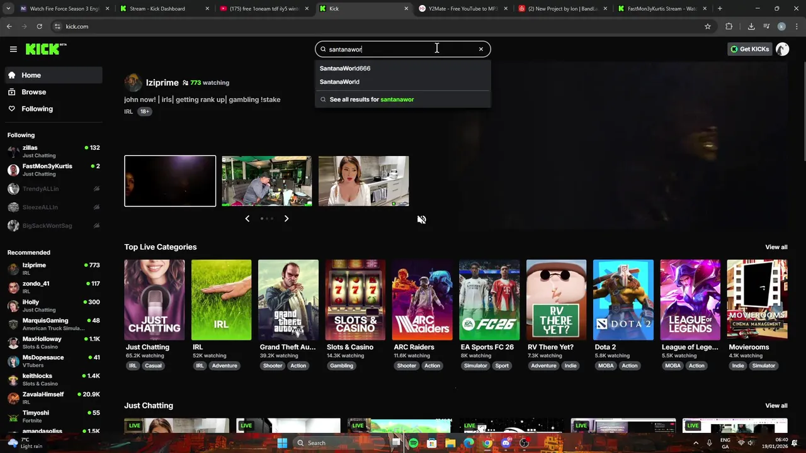
Task: Open offline TrendyALLin channel
Action: click(x=53, y=189)
